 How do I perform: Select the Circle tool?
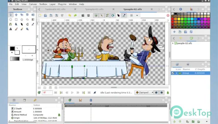pyautogui.click(x=11, y=20)
